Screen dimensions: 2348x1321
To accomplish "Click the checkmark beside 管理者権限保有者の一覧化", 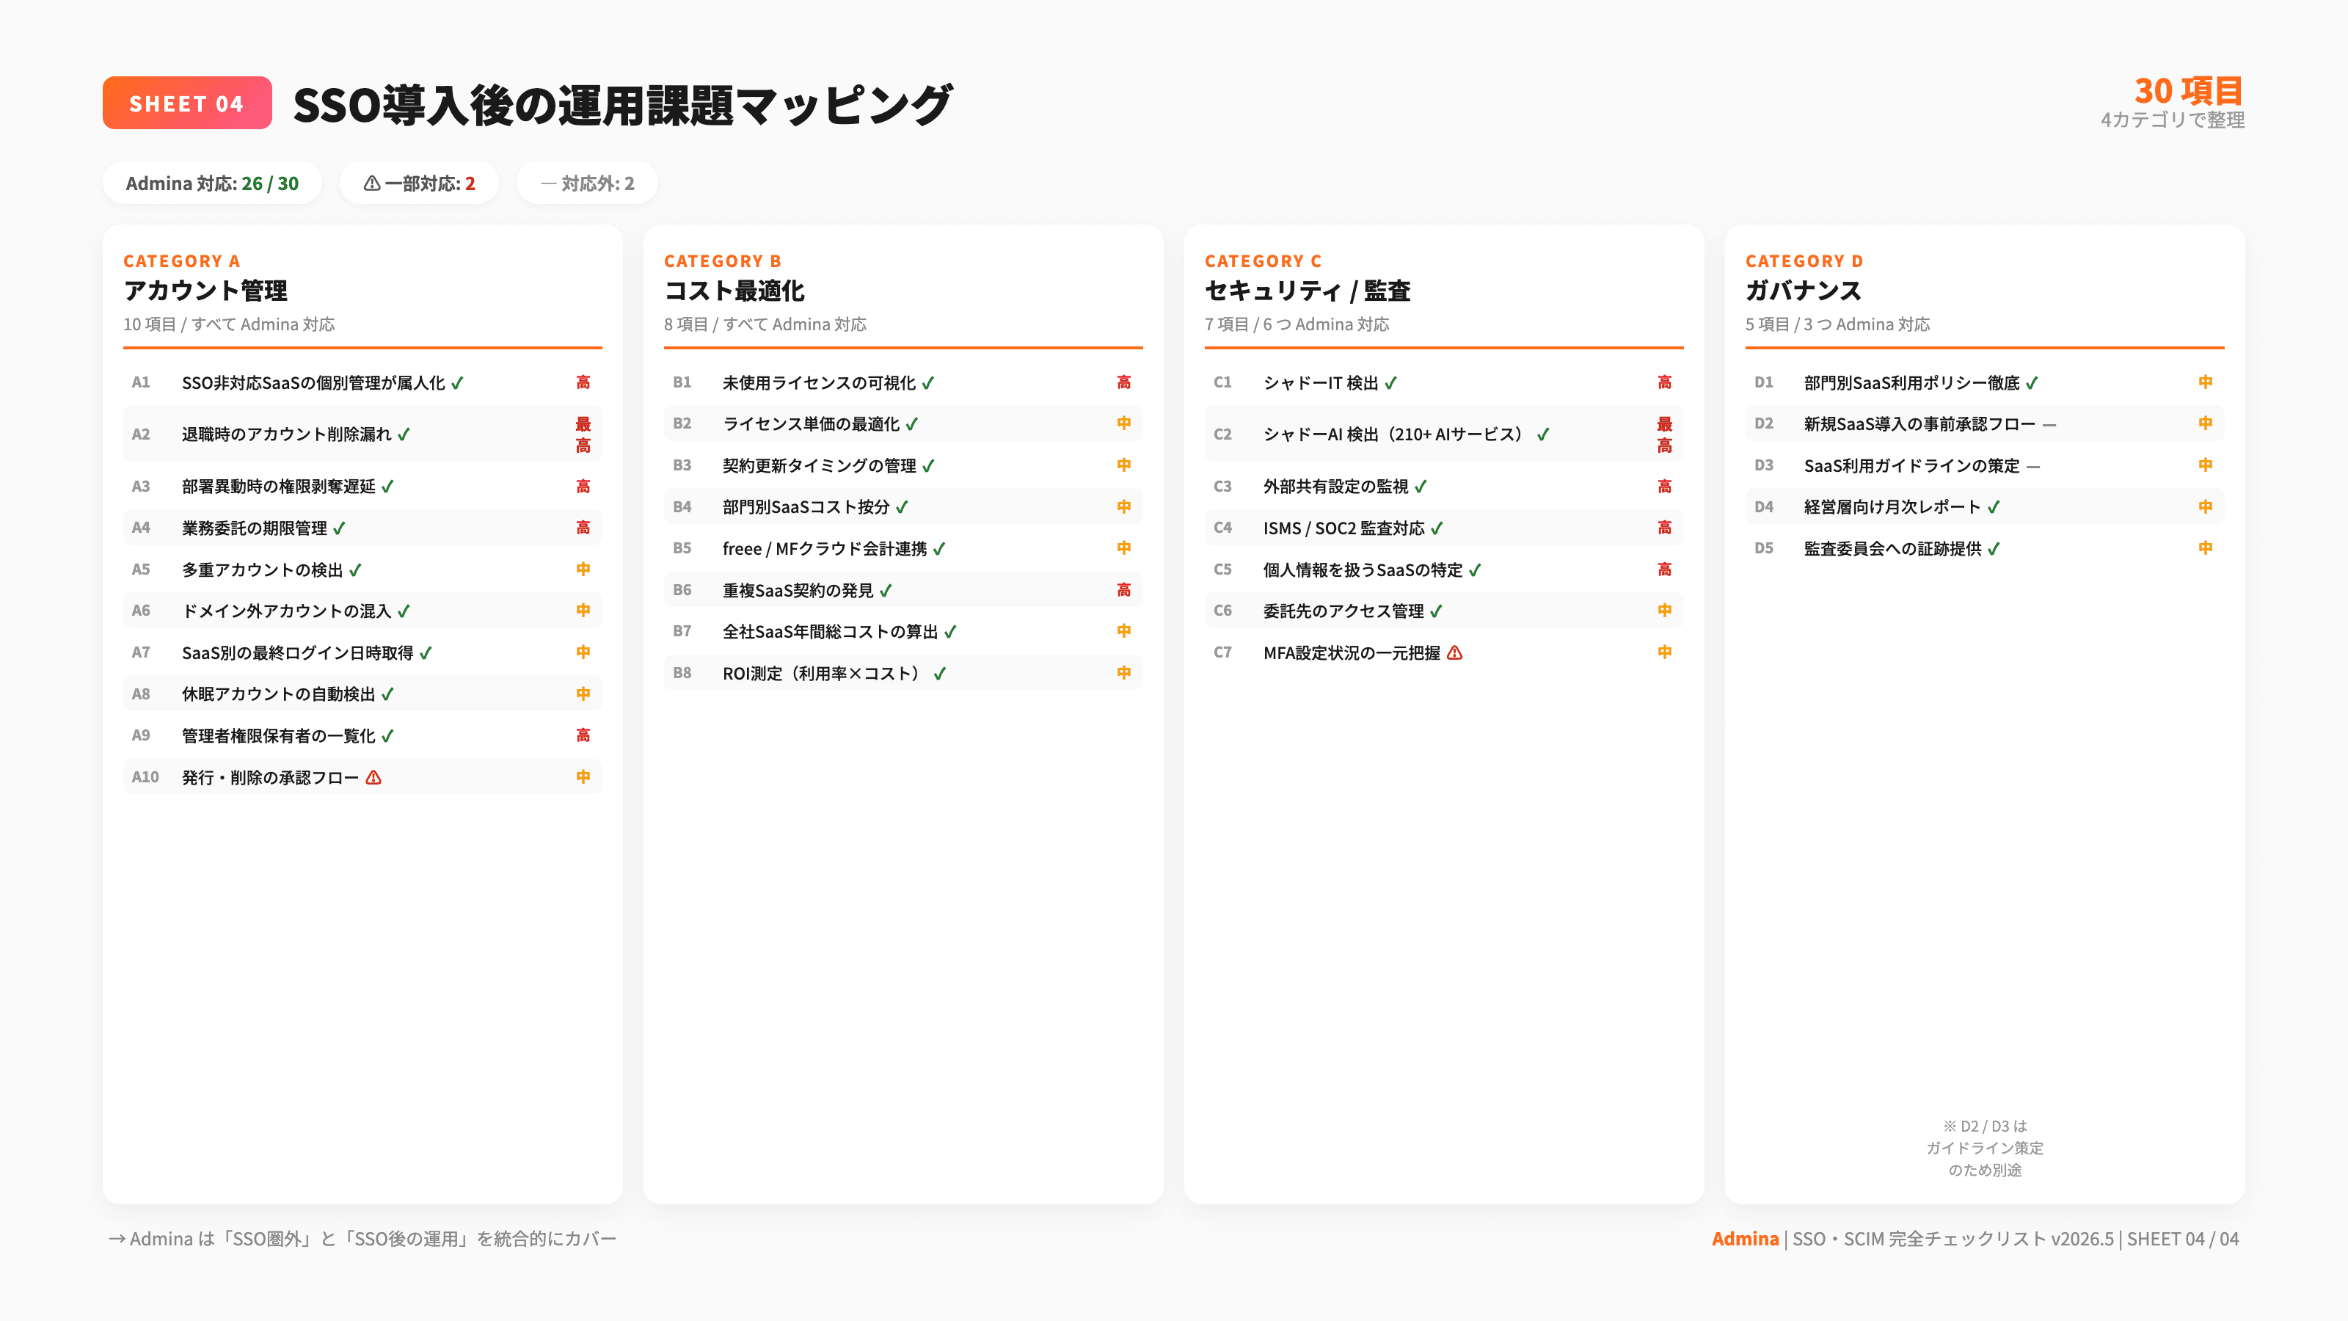I will (387, 735).
